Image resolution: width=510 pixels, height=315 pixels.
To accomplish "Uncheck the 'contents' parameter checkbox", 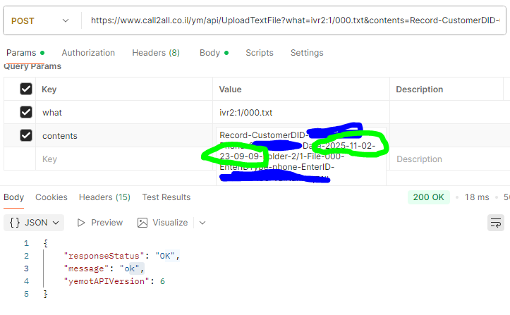I will click(x=26, y=136).
